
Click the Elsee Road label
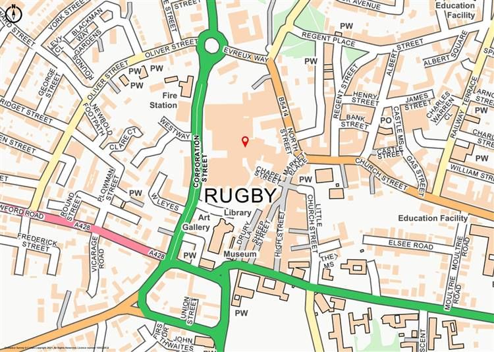(410, 244)
